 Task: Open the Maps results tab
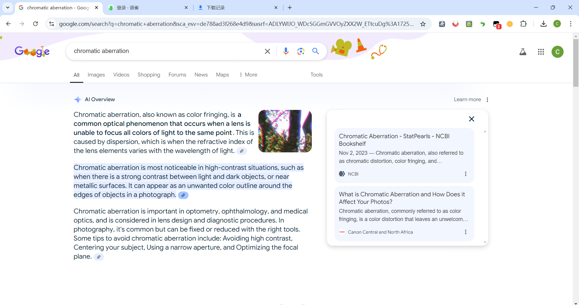click(x=223, y=75)
